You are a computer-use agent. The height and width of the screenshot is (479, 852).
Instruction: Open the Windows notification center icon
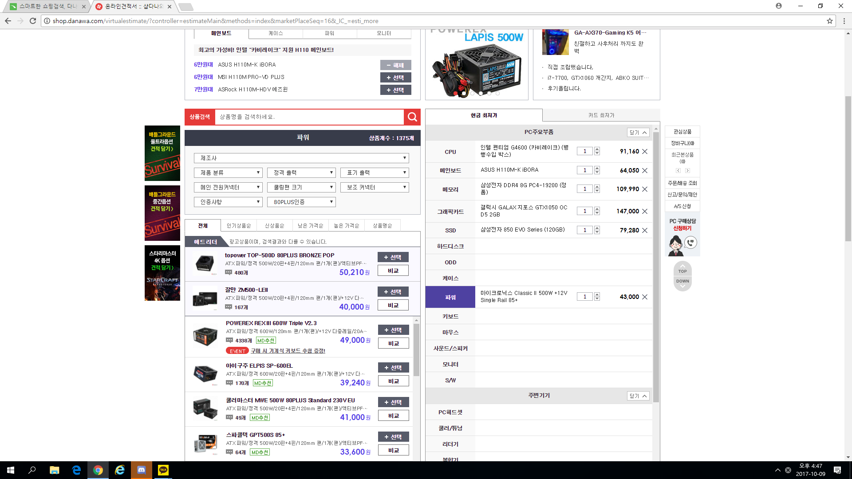click(x=837, y=470)
